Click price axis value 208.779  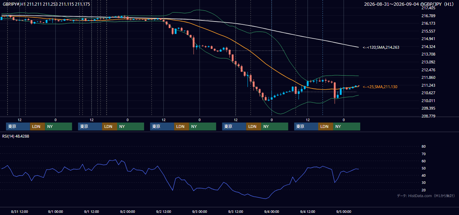click(x=428, y=116)
